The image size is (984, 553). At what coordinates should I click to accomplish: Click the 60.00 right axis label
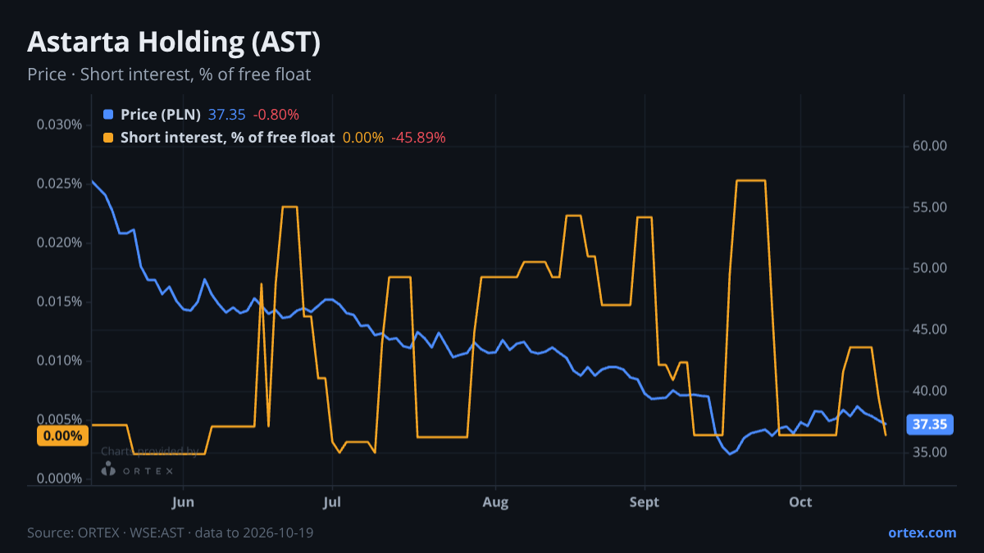coord(930,146)
